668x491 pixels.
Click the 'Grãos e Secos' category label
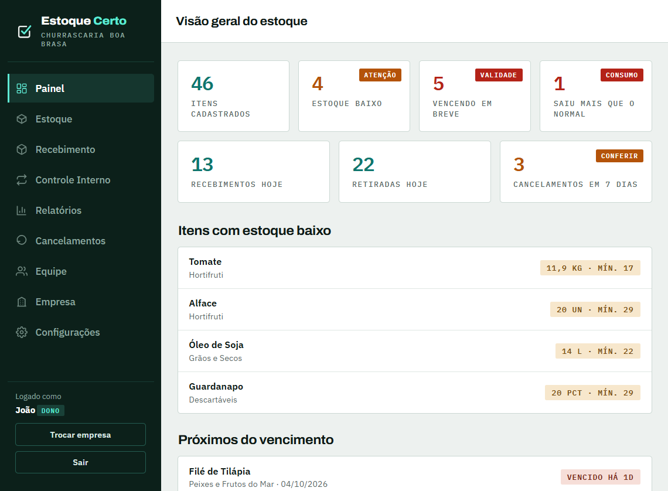coord(216,358)
